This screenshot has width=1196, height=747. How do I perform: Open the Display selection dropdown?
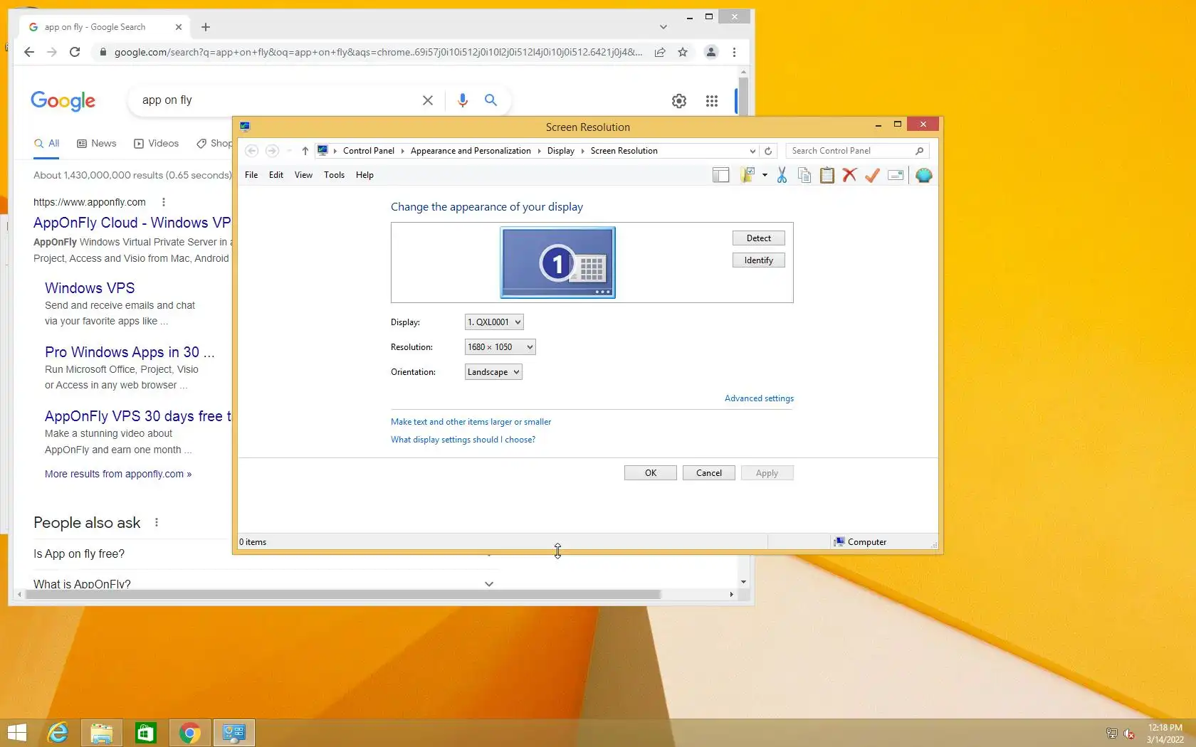(x=494, y=322)
